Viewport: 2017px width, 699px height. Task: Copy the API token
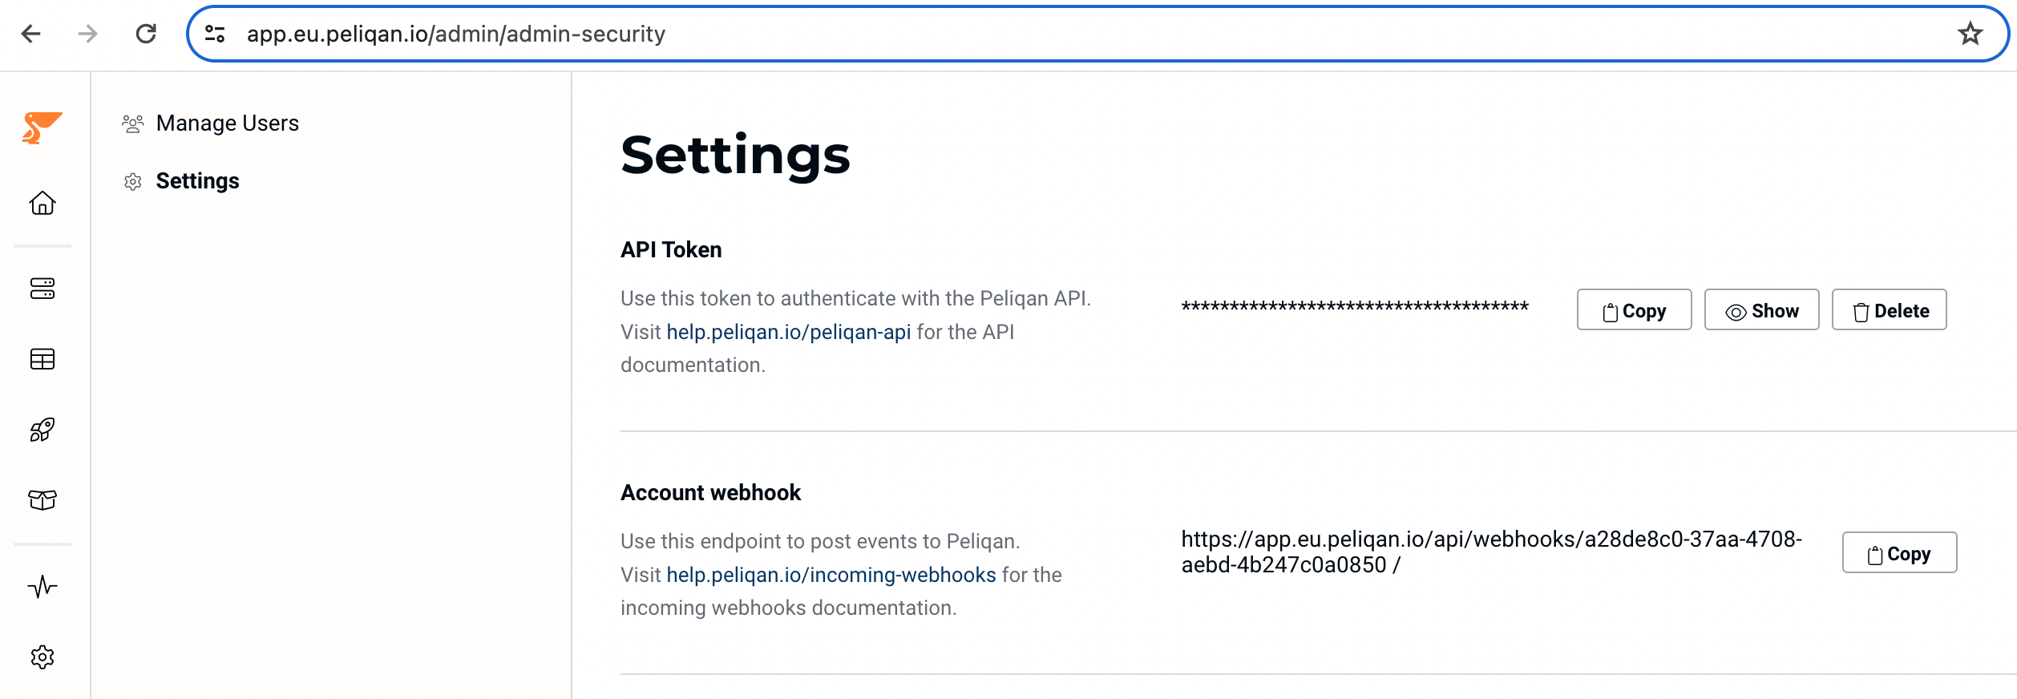[1634, 310]
